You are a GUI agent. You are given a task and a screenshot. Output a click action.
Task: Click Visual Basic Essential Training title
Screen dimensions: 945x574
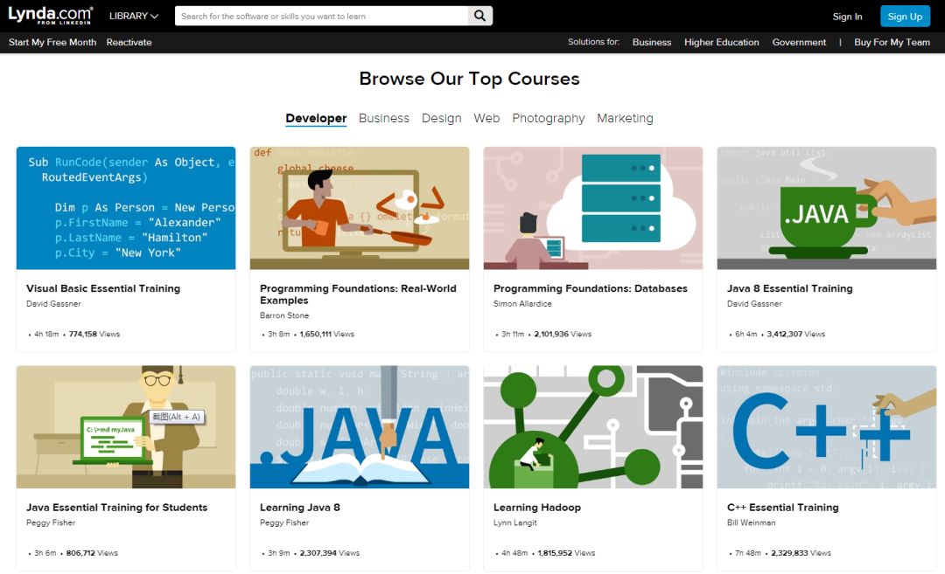pos(103,288)
